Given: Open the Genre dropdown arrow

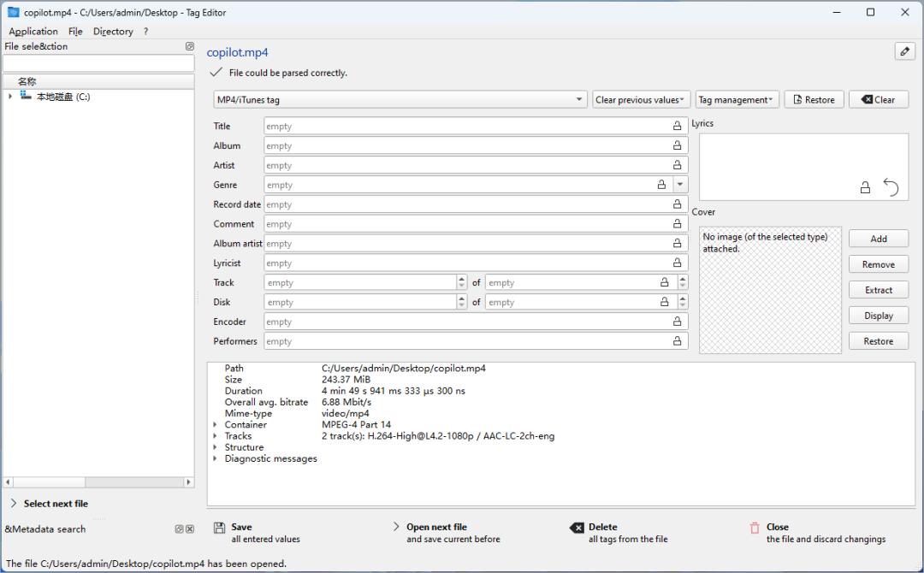Looking at the screenshot, I should tap(679, 185).
